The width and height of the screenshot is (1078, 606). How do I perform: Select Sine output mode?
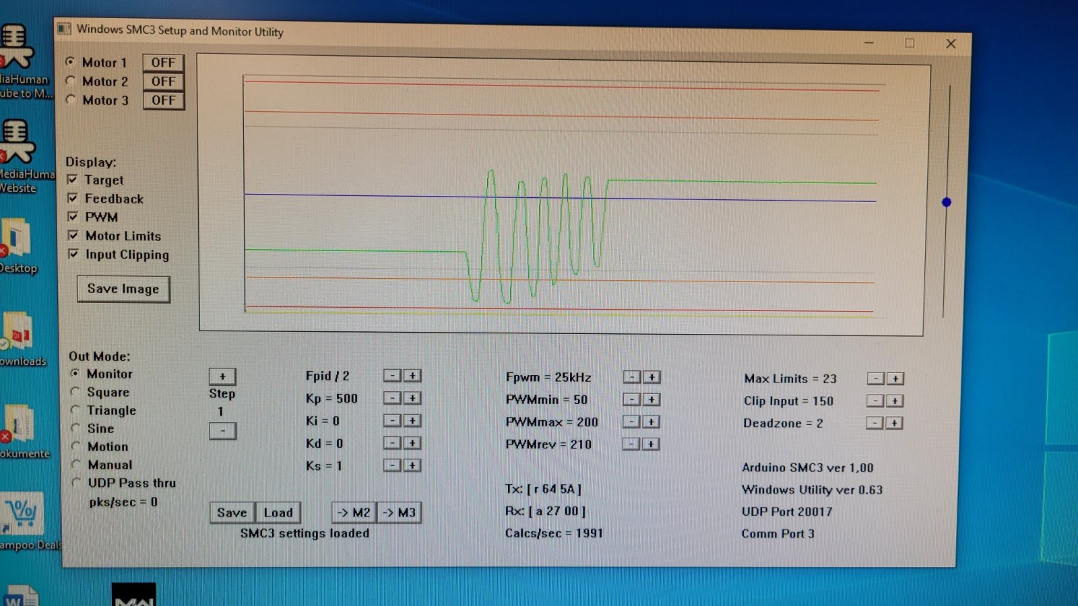(x=76, y=428)
